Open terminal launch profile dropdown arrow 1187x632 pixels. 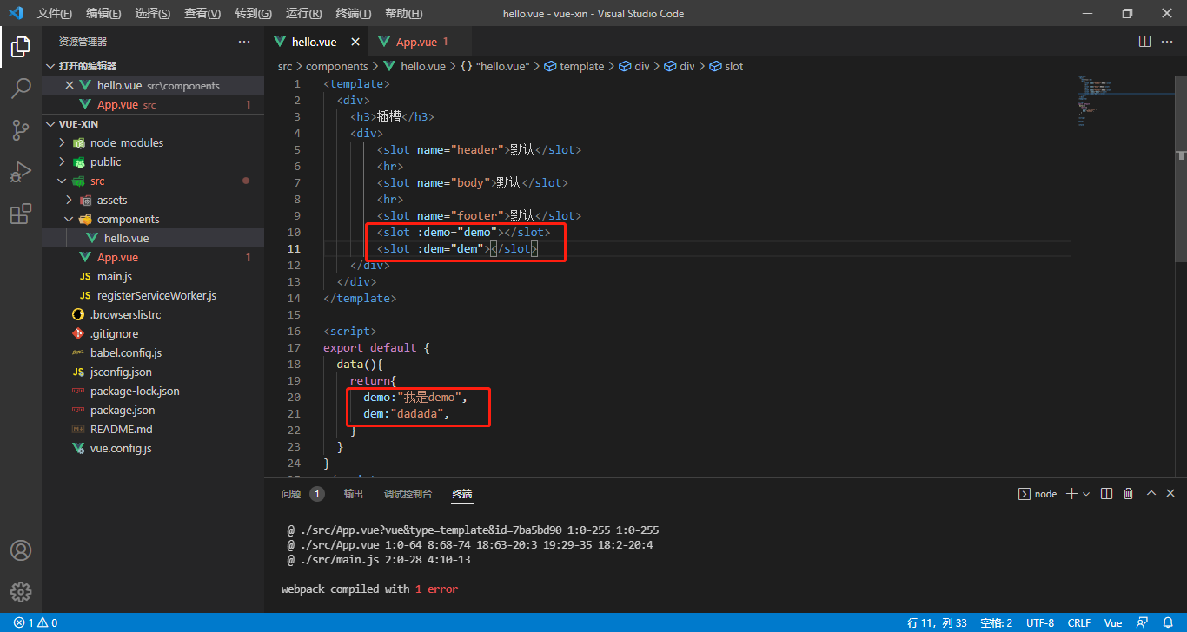click(1086, 493)
